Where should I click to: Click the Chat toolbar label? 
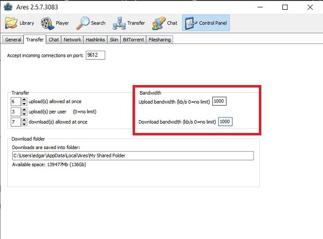pyautogui.click(x=172, y=23)
